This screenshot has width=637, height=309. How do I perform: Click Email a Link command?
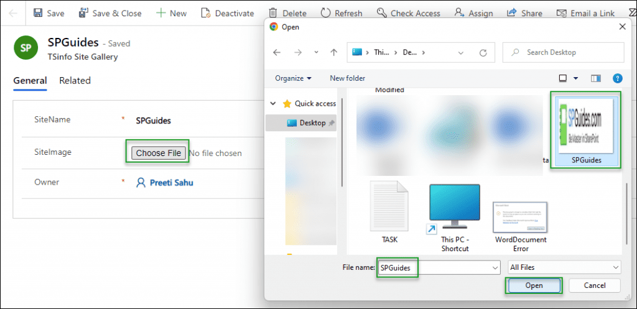[x=585, y=13]
